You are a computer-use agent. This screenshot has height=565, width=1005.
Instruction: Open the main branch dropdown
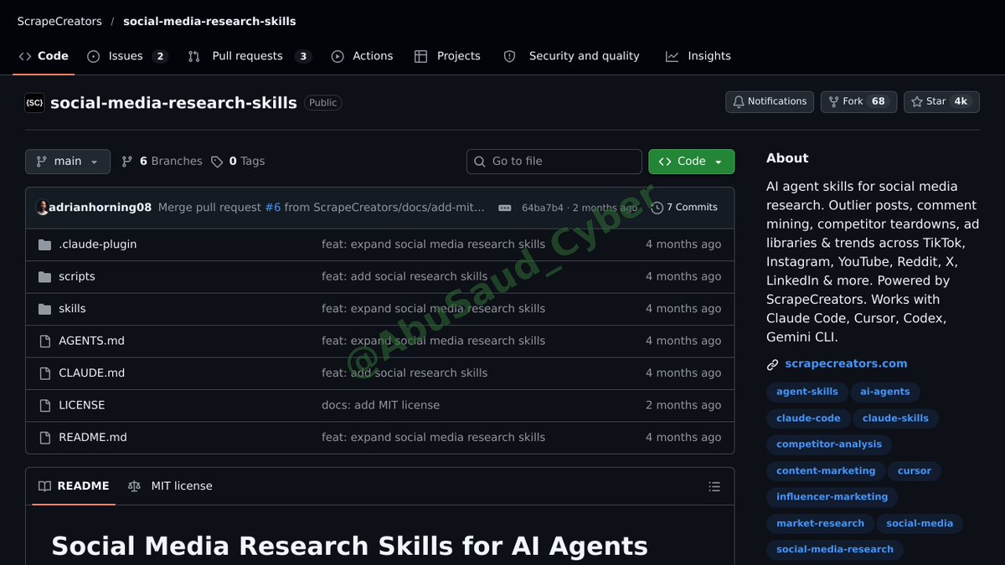pyautogui.click(x=68, y=162)
